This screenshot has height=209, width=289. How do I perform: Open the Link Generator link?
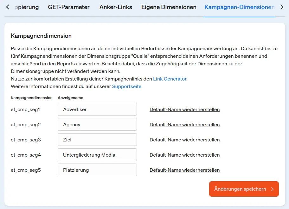point(170,79)
